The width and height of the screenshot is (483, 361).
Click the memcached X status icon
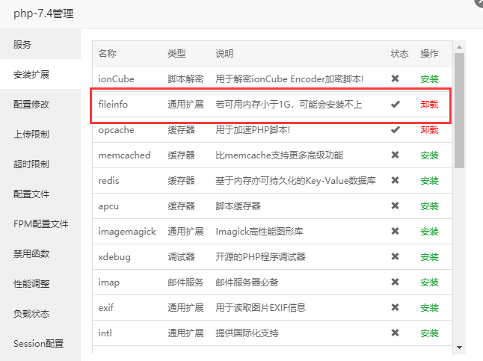tap(396, 155)
